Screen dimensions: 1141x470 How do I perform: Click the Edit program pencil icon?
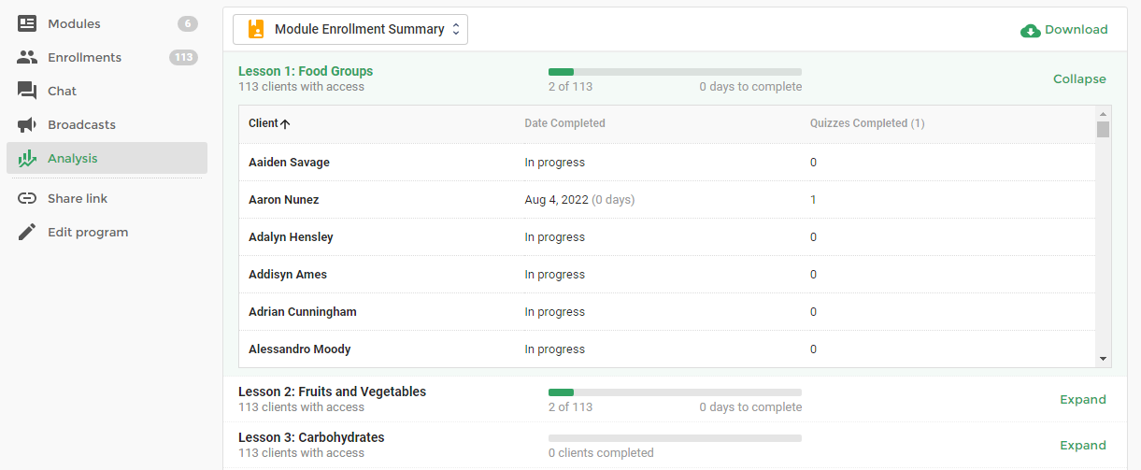[x=27, y=232]
